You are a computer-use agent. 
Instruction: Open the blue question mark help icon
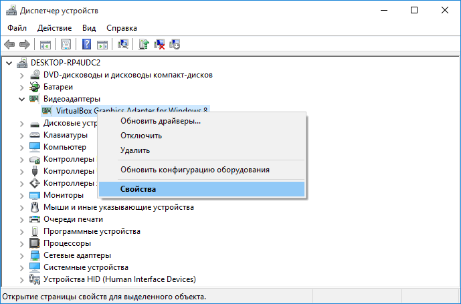pyautogui.click(x=86, y=45)
